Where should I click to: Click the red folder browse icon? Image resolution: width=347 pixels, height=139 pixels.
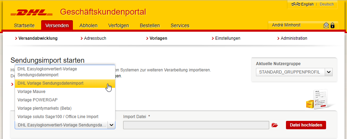pyautogui.click(x=274, y=125)
